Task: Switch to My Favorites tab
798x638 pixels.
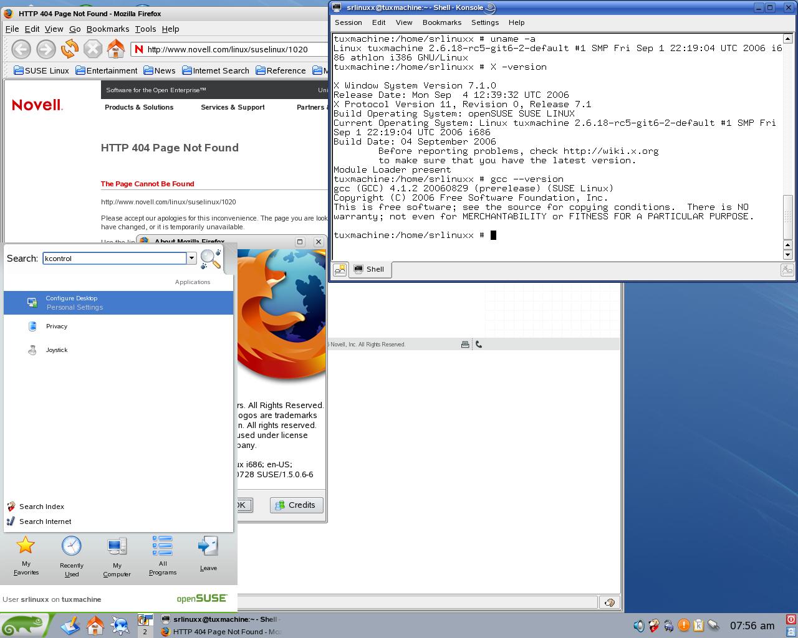Action: coord(26,556)
